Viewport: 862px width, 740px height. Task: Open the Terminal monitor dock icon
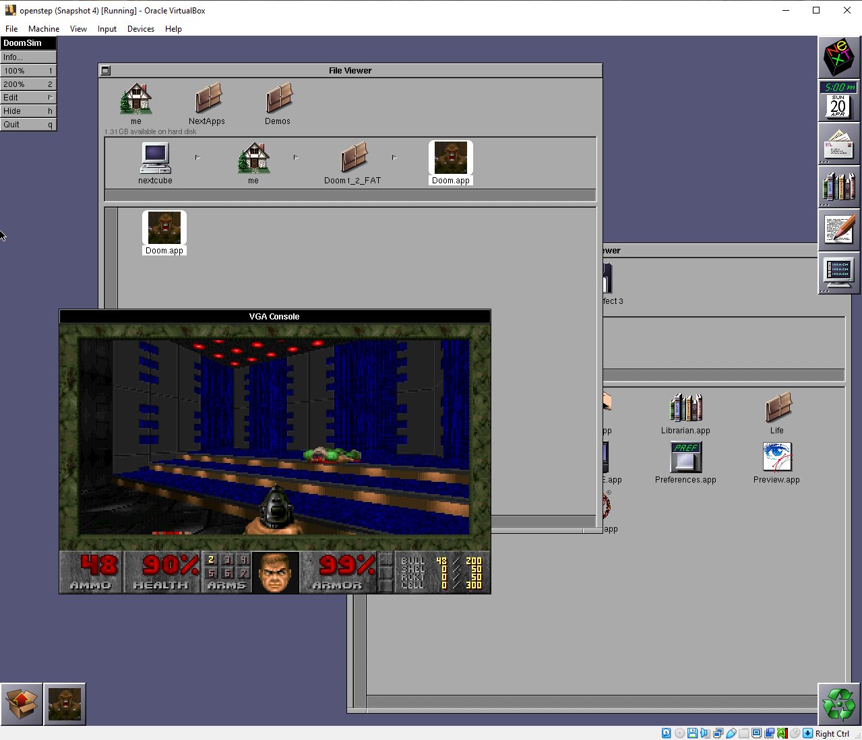(x=838, y=272)
